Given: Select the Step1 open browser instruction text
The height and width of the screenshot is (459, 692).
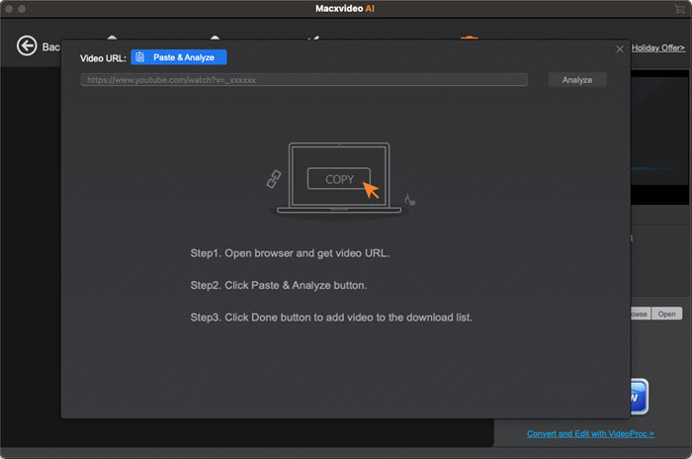Looking at the screenshot, I should (290, 253).
